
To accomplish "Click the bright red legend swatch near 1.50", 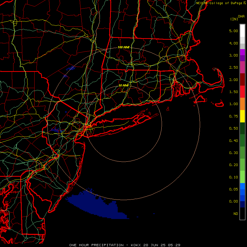I will point(242,92).
